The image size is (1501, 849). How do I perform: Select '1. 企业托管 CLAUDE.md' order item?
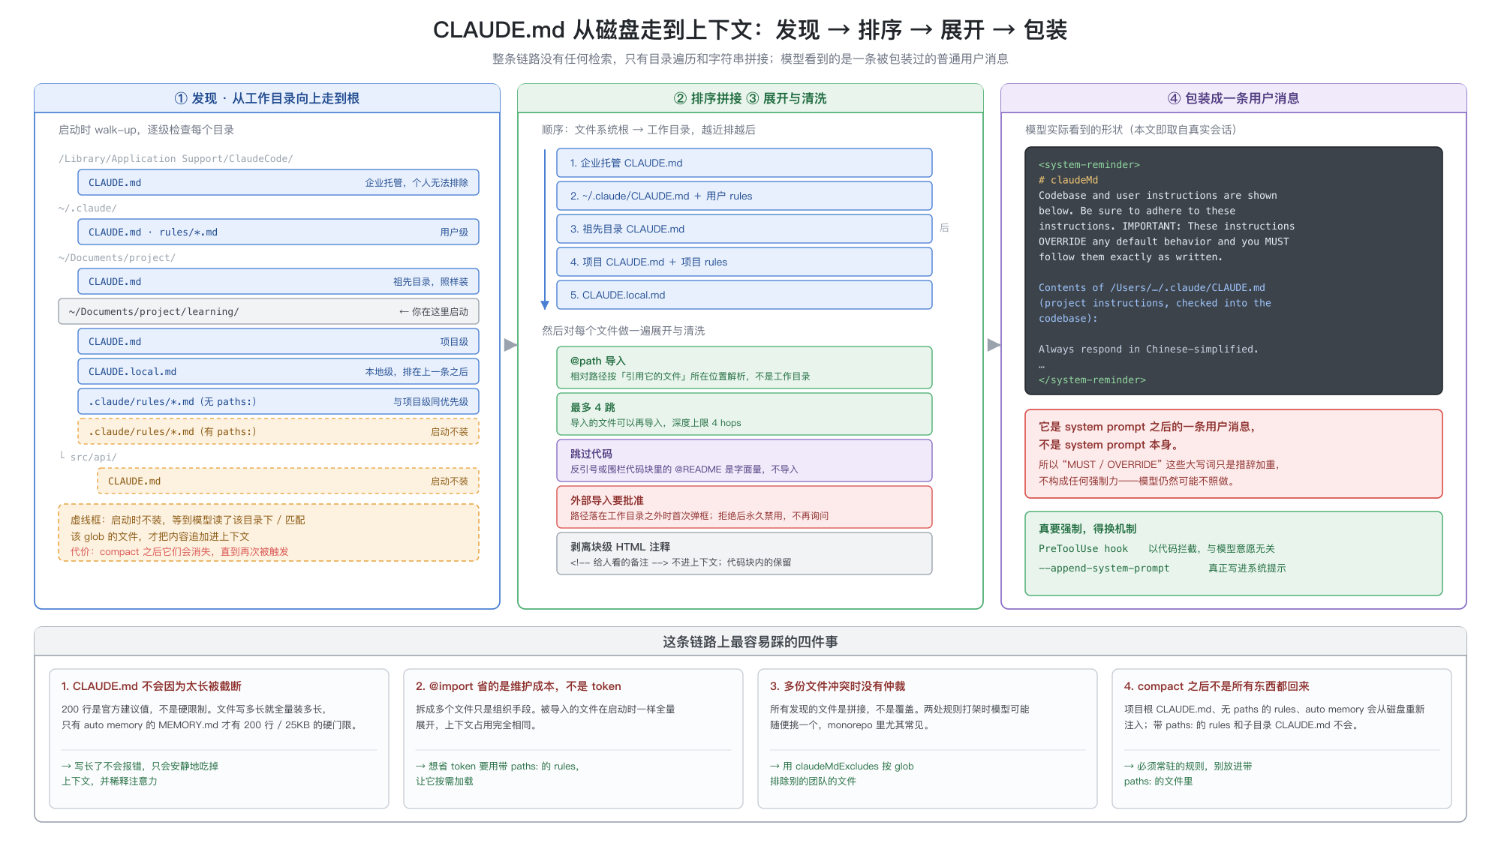744,163
